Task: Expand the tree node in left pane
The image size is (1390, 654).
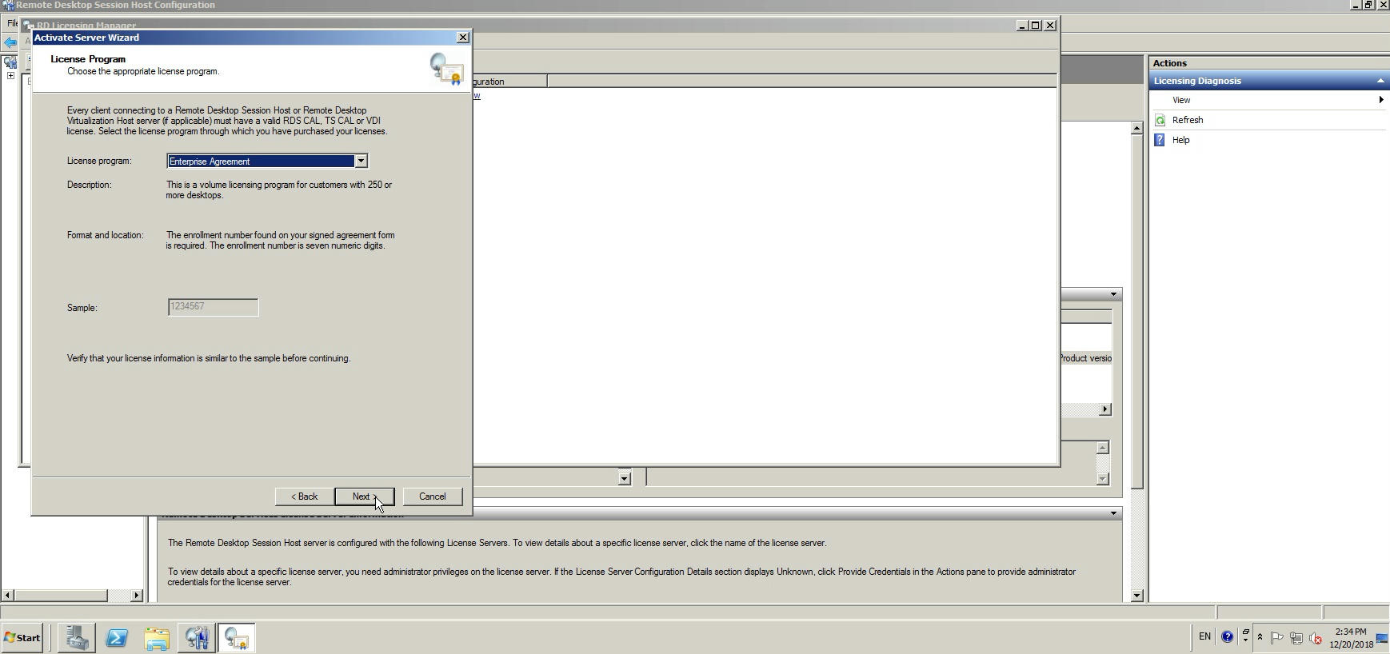Action: 10,76
